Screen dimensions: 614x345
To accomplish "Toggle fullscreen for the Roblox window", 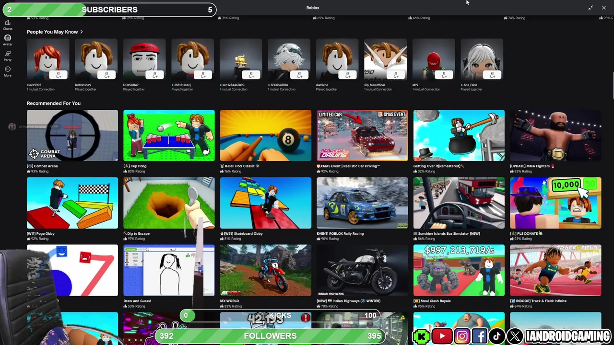I will [590, 8].
